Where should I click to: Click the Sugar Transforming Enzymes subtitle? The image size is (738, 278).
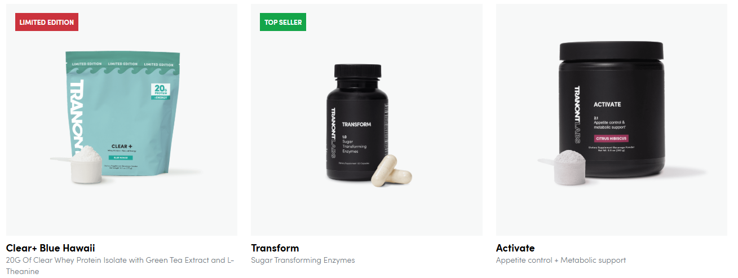click(x=303, y=261)
